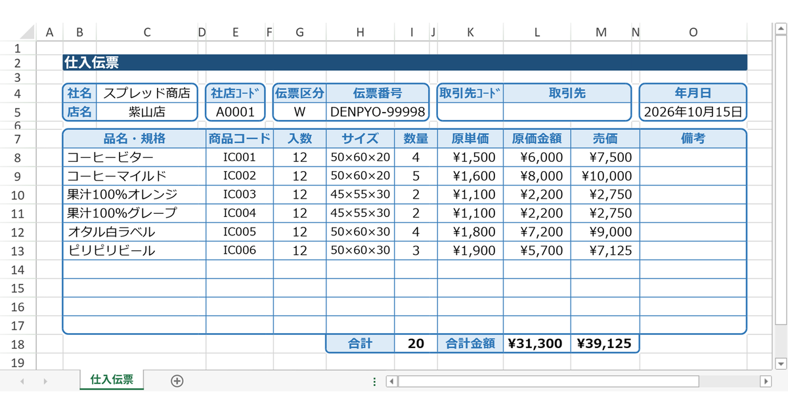Select column O header
This screenshot has width=788, height=413.
pos(693,32)
